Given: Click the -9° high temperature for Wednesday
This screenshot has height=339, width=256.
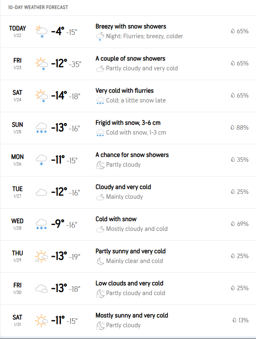Looking at the screenshot, I should pos(57,224).
